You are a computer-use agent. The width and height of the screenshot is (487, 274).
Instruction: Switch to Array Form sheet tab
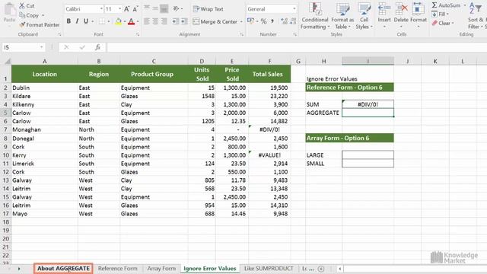point(161,269)
